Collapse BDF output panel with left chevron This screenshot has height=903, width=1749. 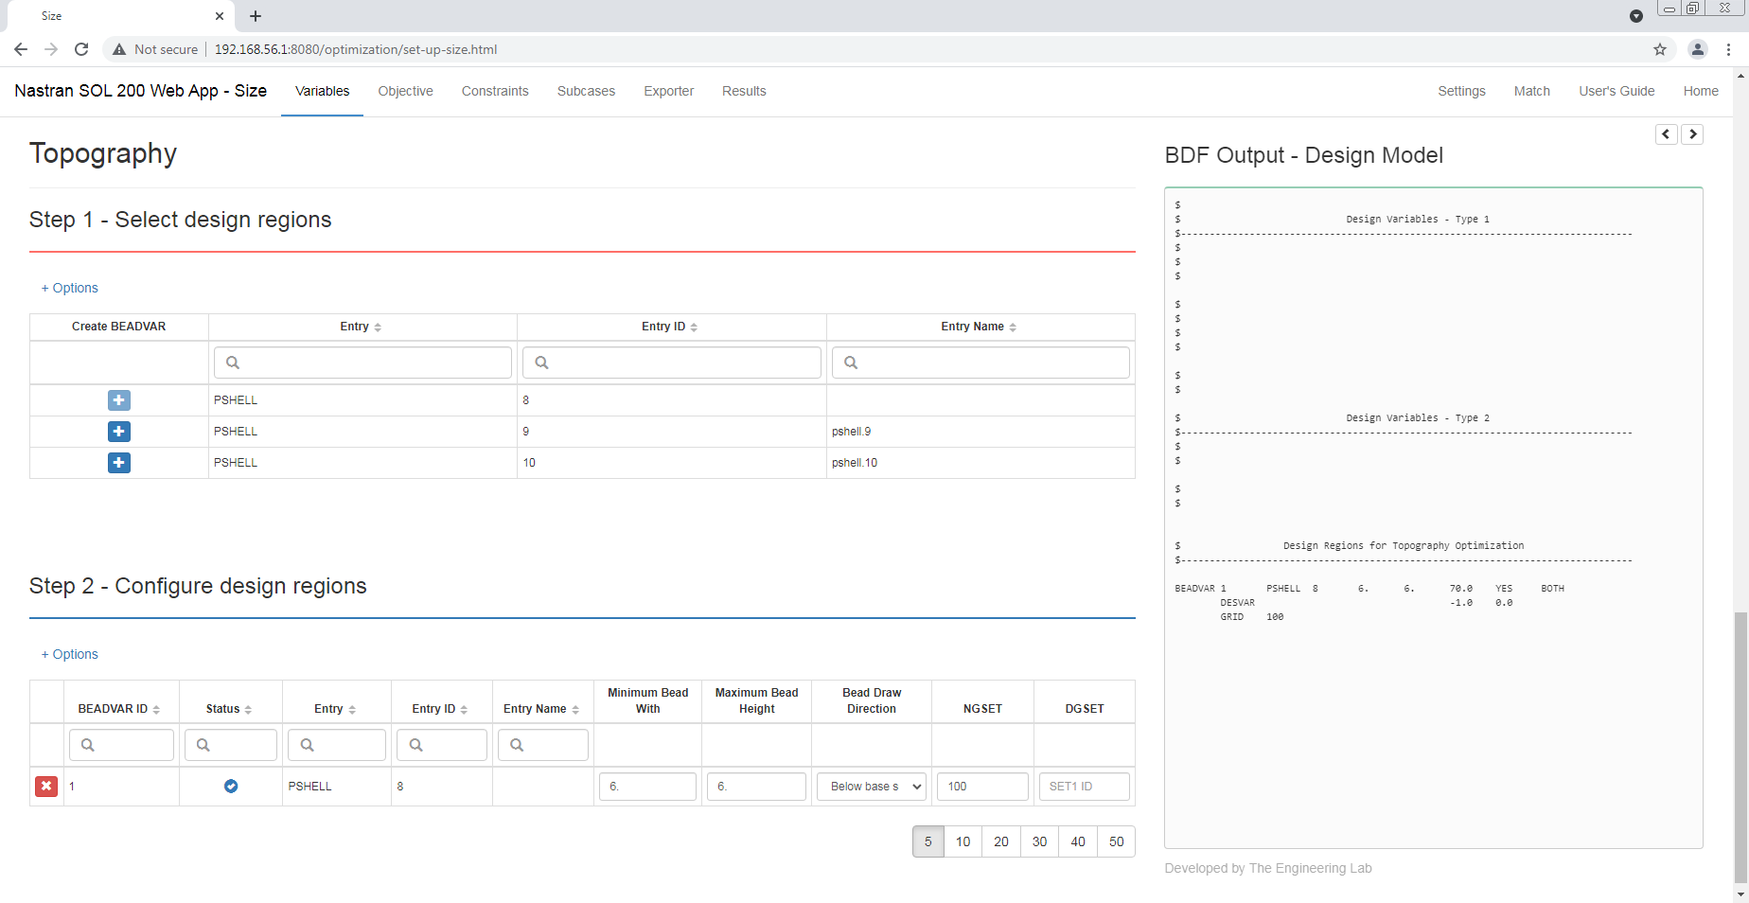tap(1667, 134)
